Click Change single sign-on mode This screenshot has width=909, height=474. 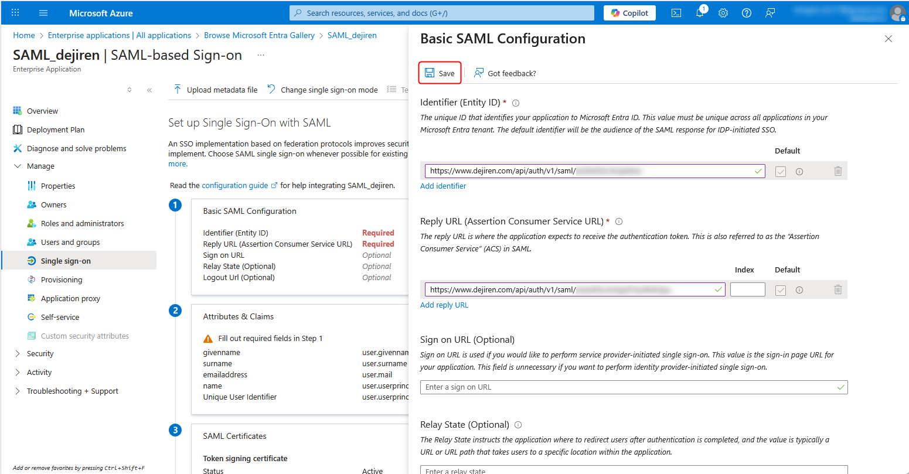click(322, 90)
